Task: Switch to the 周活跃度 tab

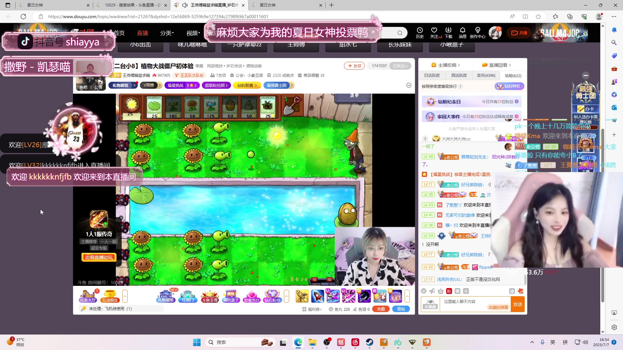Action: coord(459,76)
